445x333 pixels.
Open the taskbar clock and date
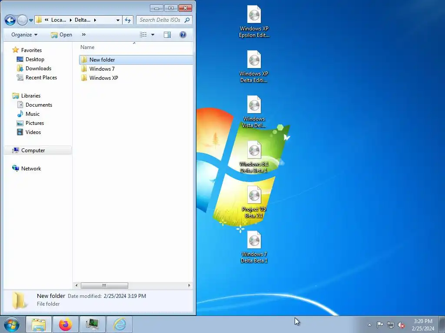(x=423, y=325)
